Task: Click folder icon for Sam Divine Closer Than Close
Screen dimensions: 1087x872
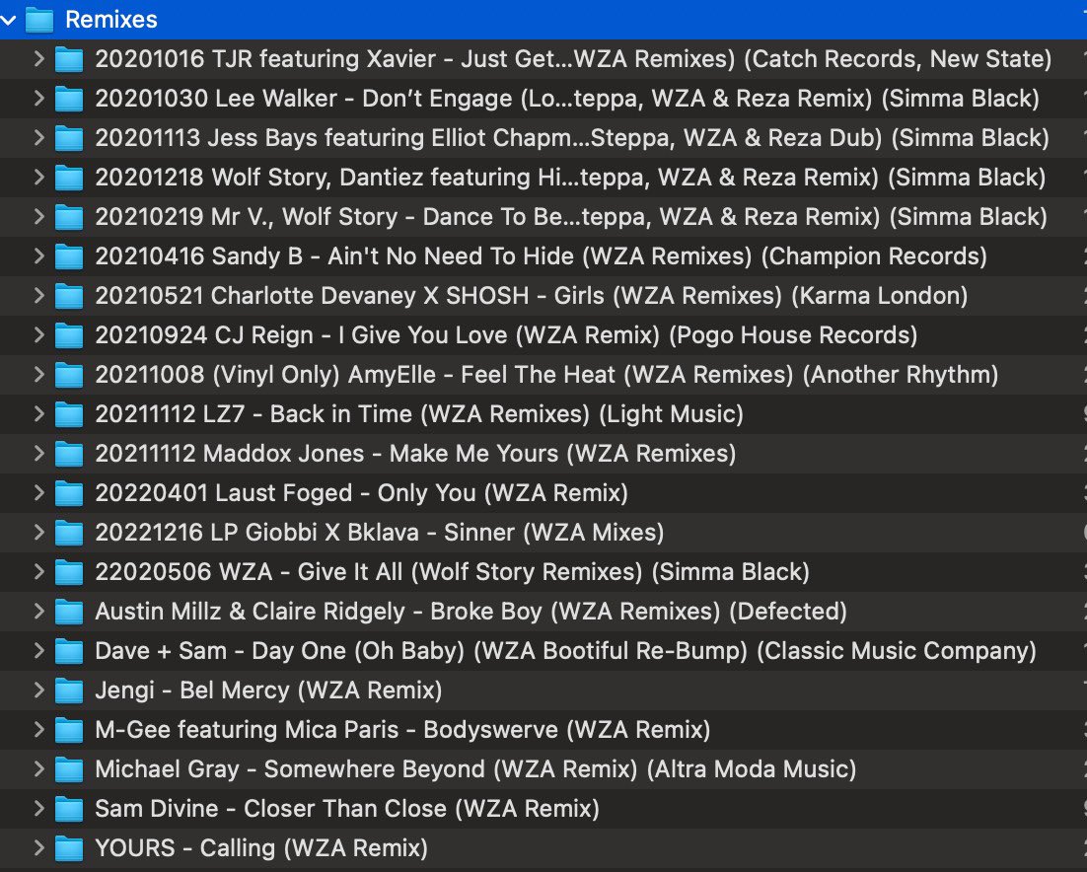Action: tap(69, 810)
